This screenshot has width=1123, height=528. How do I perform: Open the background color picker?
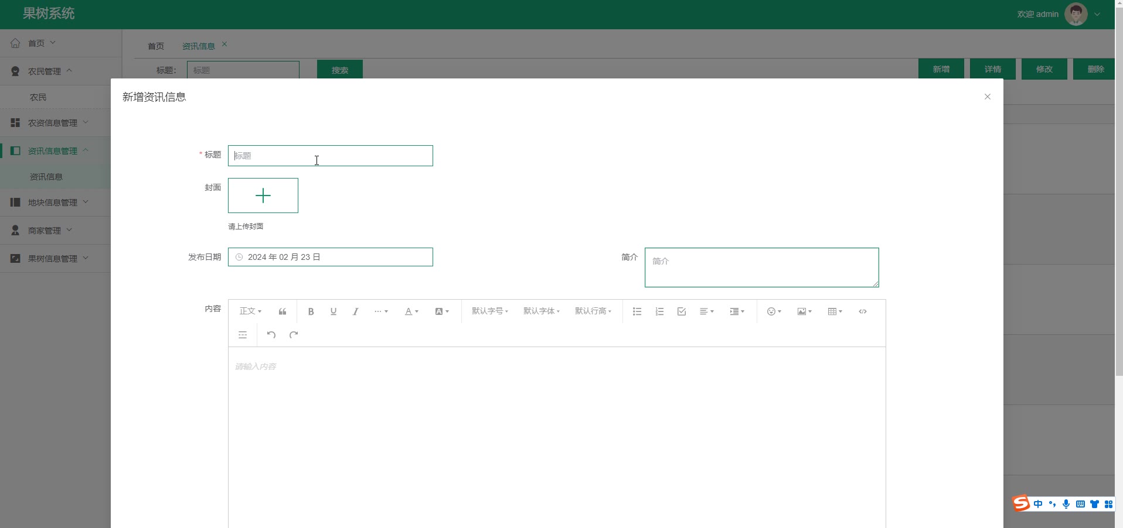point(442,311)
